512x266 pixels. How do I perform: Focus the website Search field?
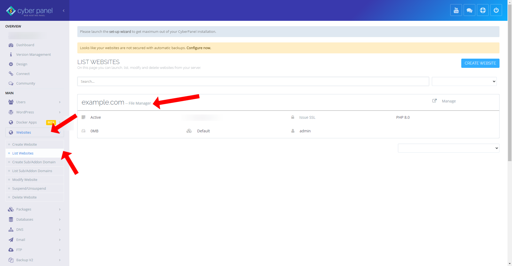tap(253, 82)
